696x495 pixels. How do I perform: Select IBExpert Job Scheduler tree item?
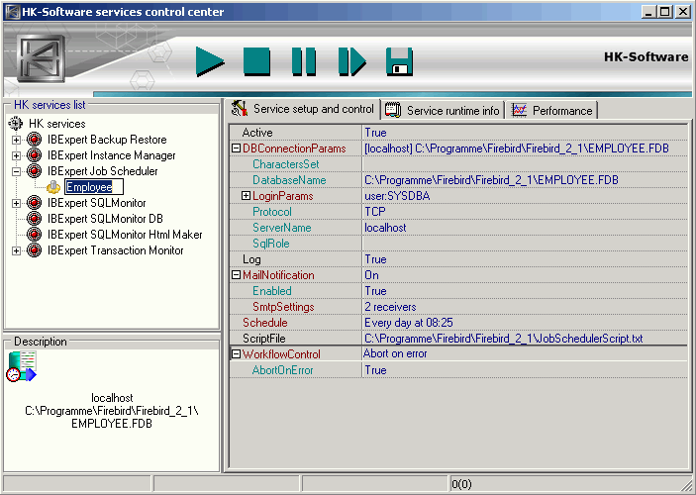click(x=103, y=171)
